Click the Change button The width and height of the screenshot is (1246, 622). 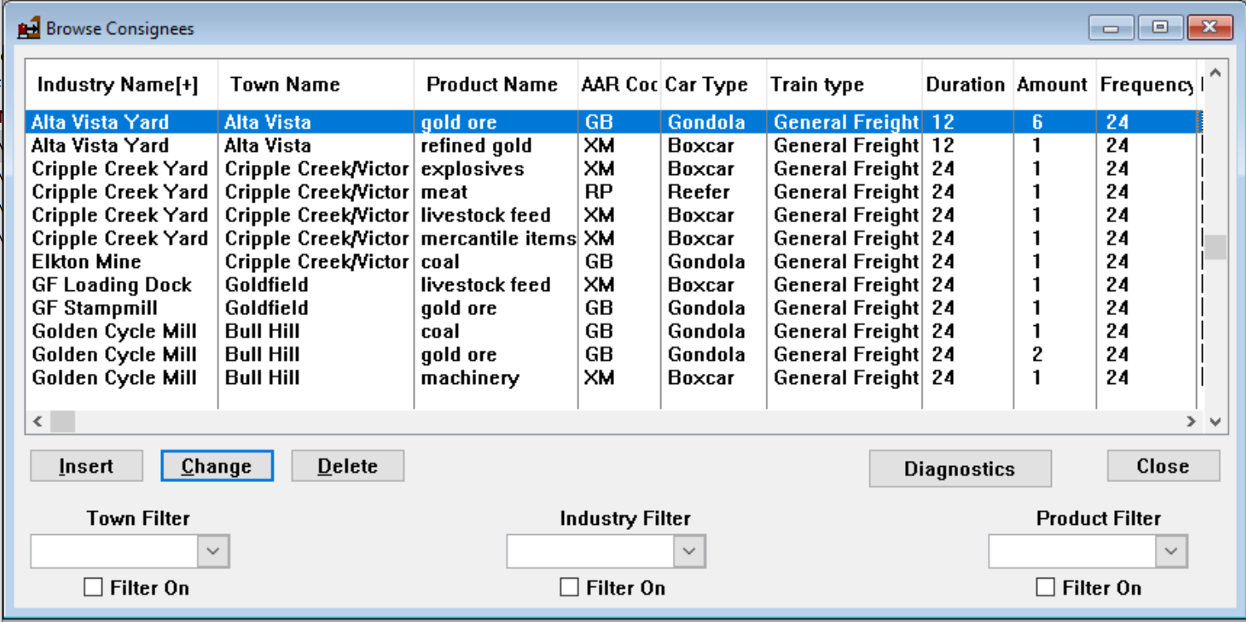tap(217, 466)
